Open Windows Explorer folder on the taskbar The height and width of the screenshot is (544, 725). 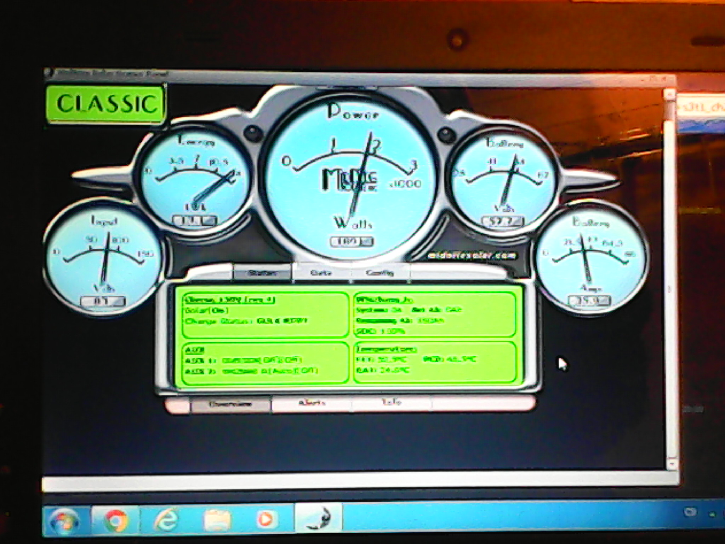[x=217, y=520]
